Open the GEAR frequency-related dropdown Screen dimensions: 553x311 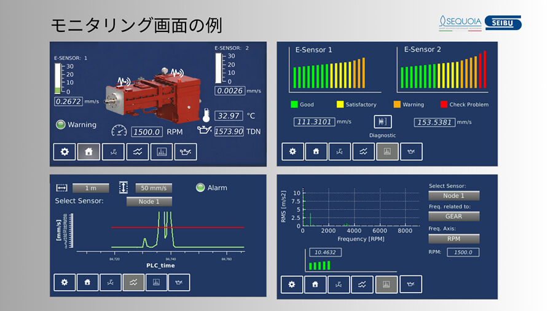(x=453, y=216)
